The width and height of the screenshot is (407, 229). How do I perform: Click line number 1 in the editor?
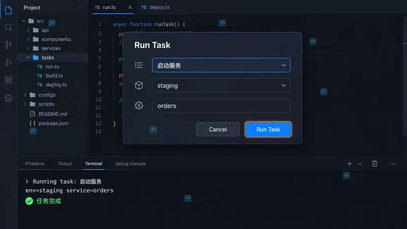pos(99,24)
